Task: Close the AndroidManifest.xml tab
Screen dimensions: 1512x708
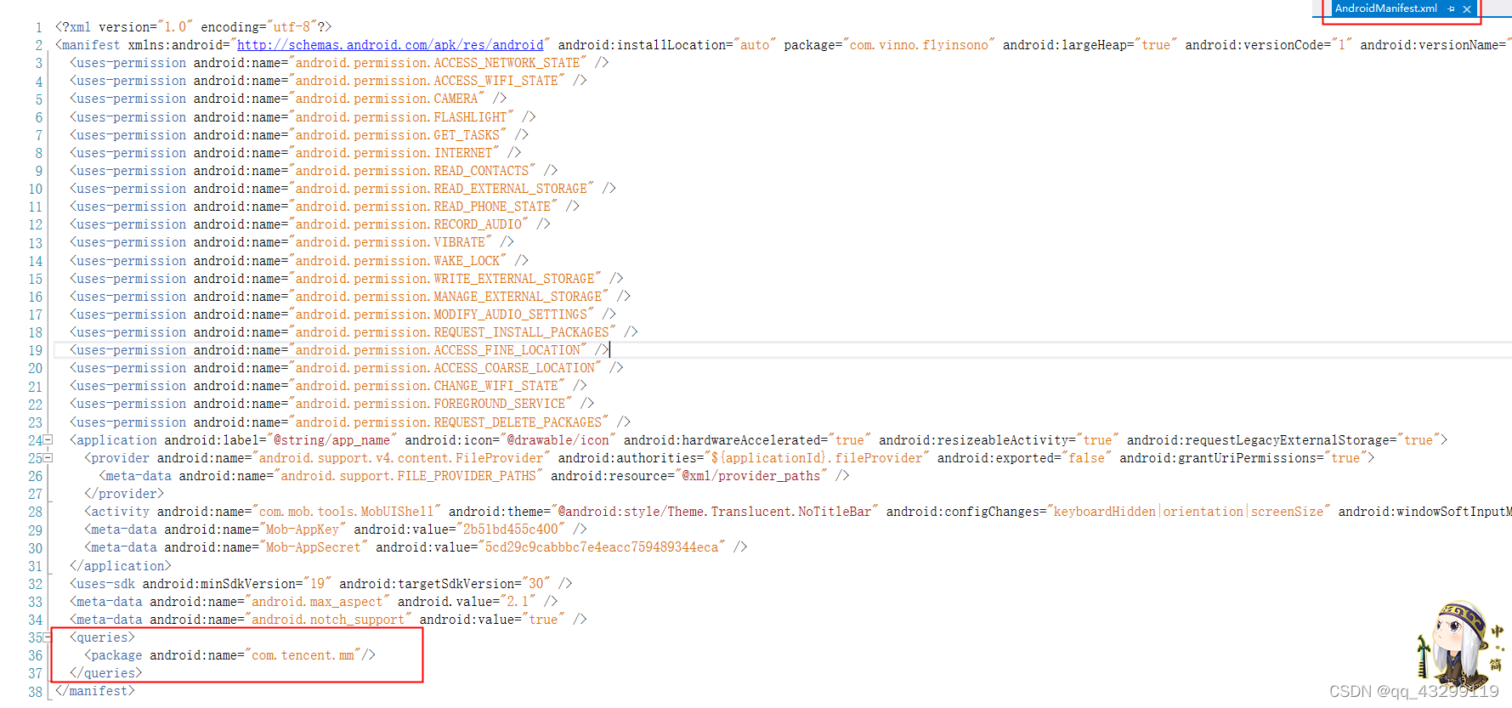Action: (x=1466, y=9)
